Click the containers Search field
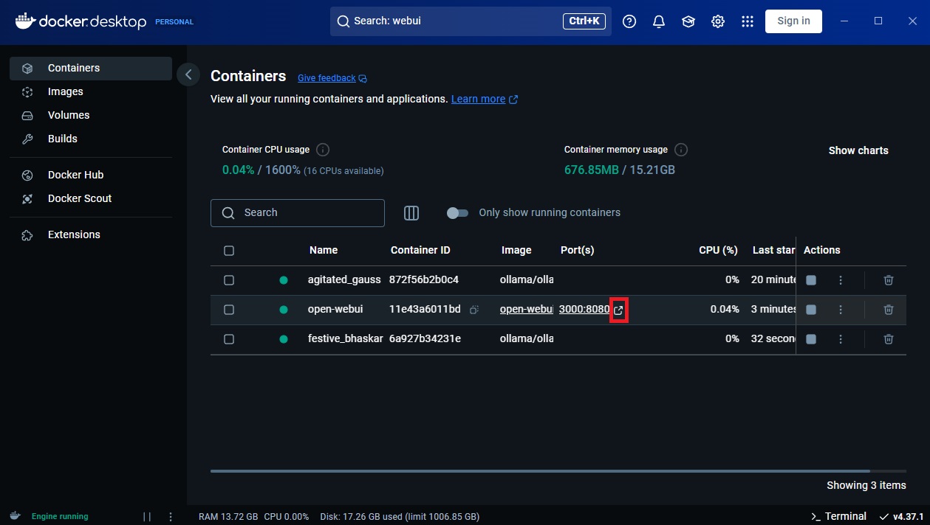930x525 pixels. [298, 213]
